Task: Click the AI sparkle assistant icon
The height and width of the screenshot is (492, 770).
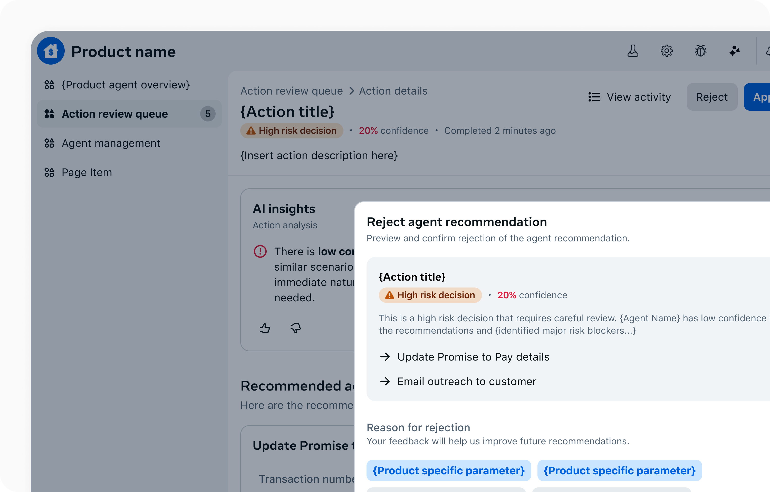Action: [734, 51]
